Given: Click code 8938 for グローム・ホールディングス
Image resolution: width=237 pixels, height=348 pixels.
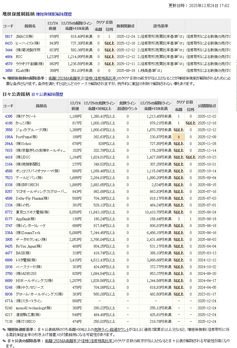Looking at the screenshot, I should pyautogui.click(x=9, y=294).
